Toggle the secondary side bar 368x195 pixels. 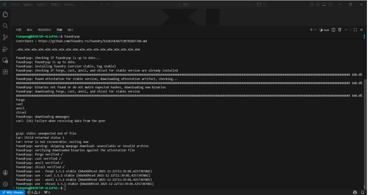[330, 4]
